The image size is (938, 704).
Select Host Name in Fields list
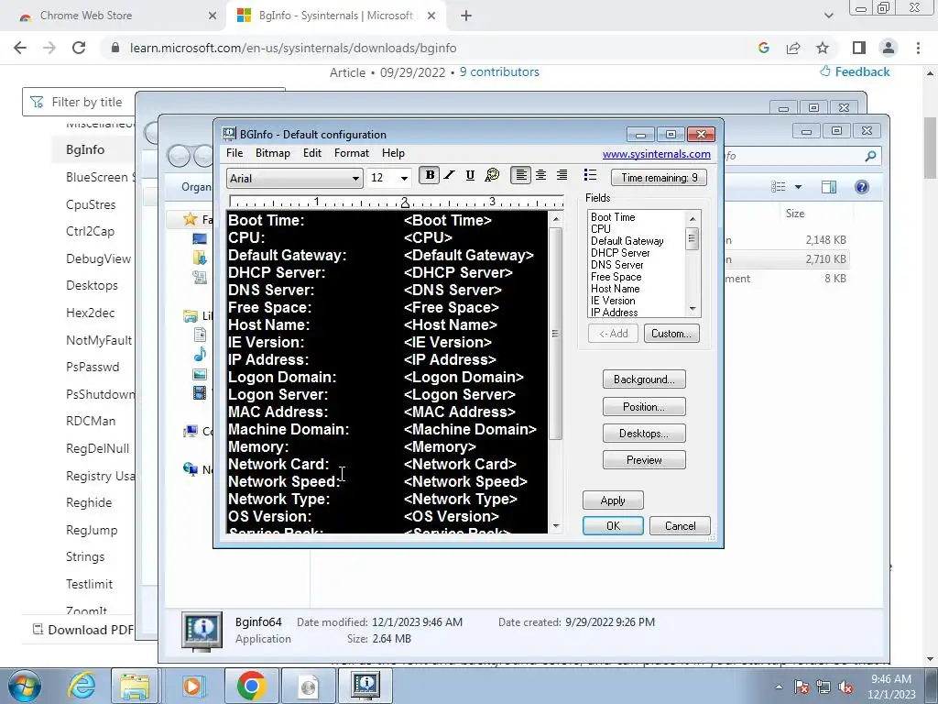(x=616, y=289)
